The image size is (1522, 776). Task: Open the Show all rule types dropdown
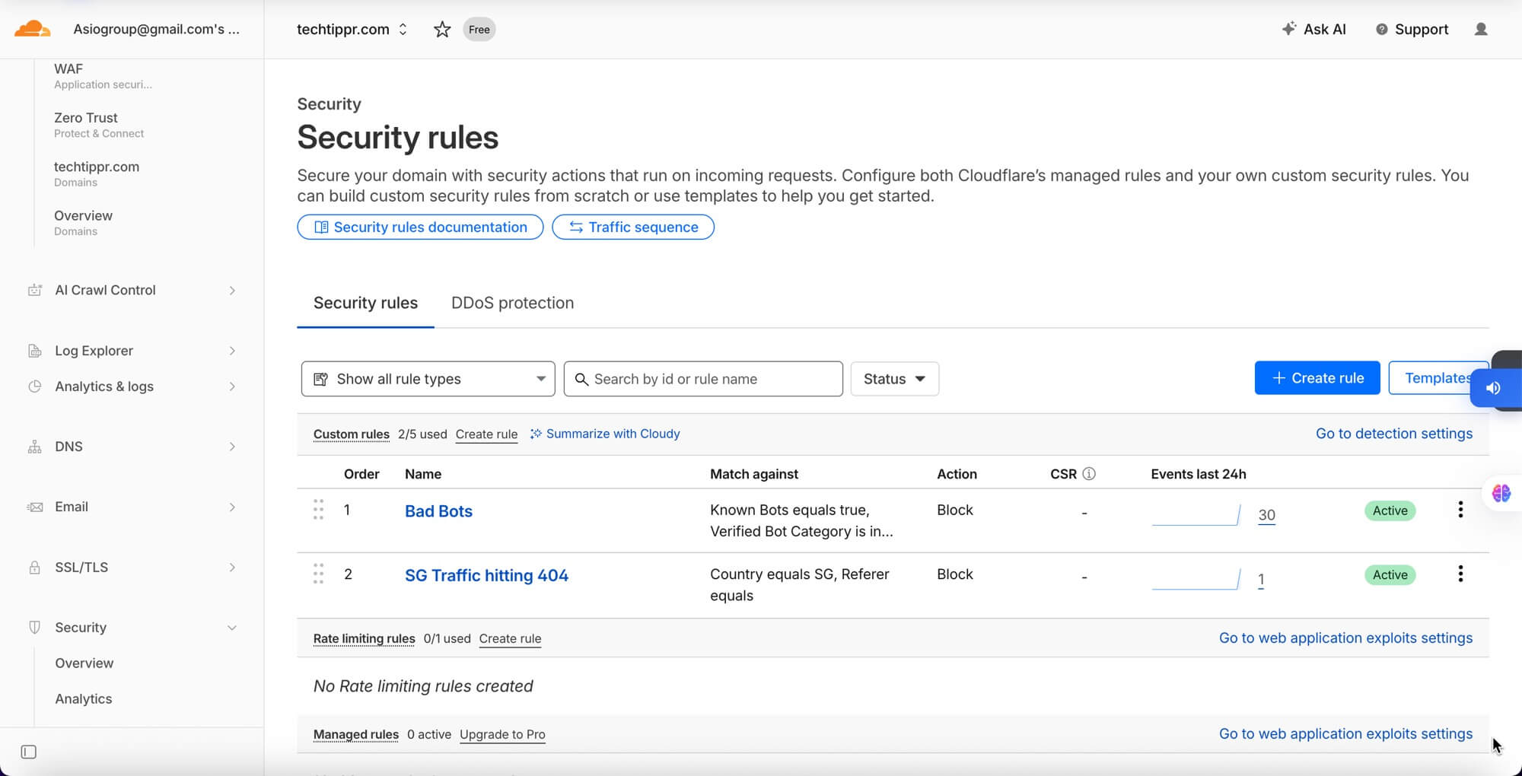click(x=428, y=379)
